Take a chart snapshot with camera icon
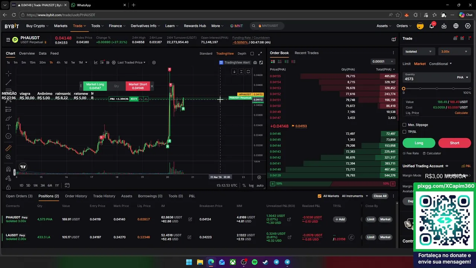Viewport: 476px width, 268px height. (255, 63)
